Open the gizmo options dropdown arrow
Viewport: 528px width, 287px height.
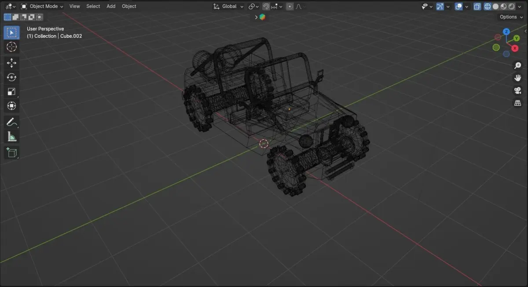(x=448, y=7)
